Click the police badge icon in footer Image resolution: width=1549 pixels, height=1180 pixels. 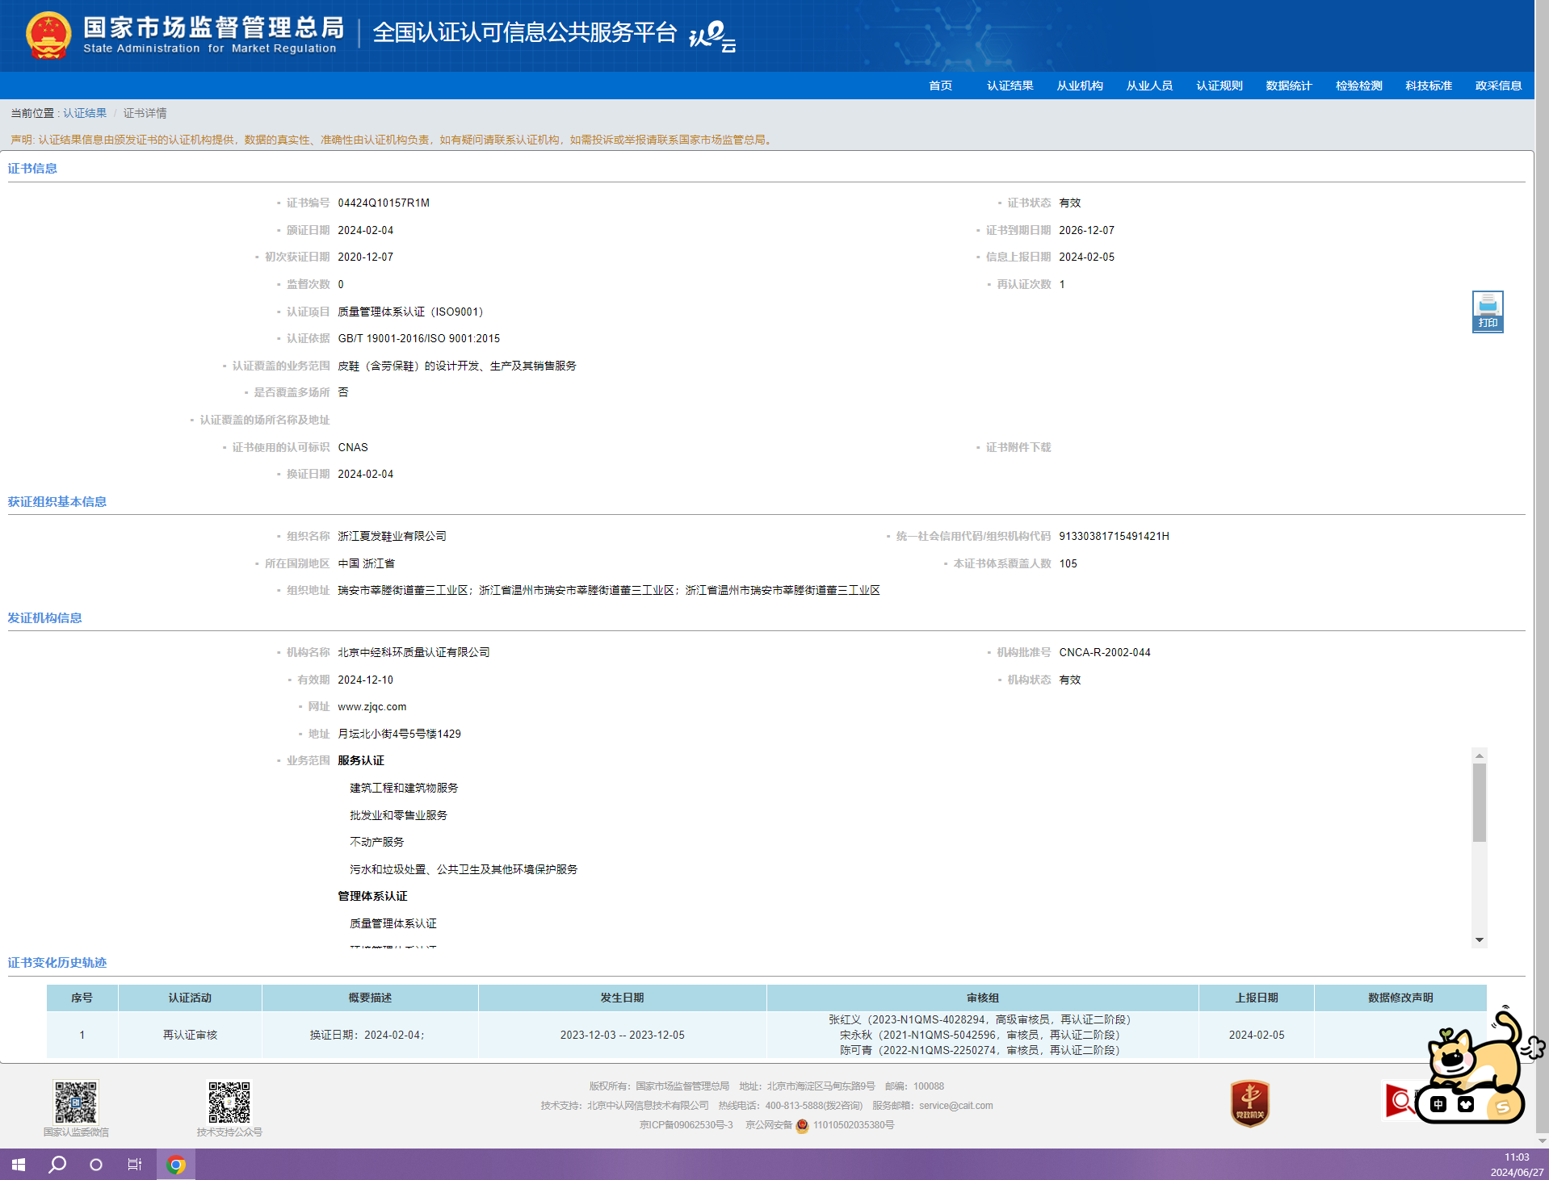coord(802,1125)
